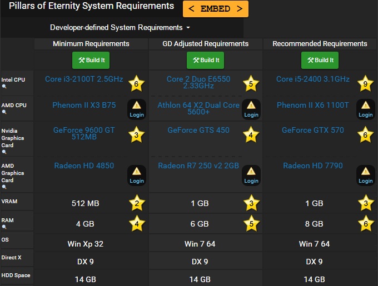
Task: Select the GD Adjusted Requirements column header
Action: coord(205,43)
